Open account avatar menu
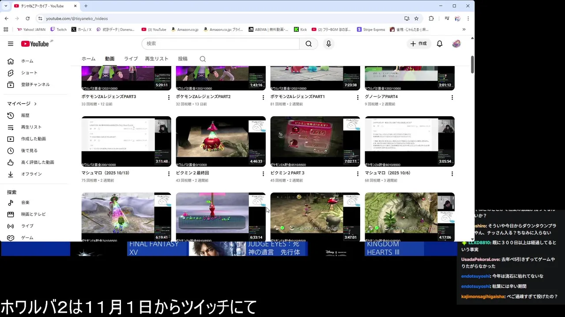This screenshot has width=565, height=317. pos(456,44)
